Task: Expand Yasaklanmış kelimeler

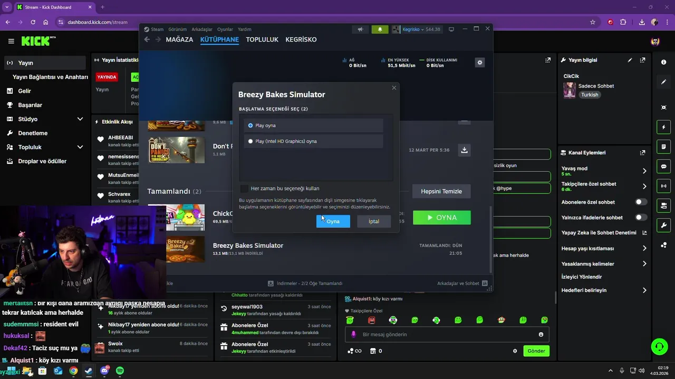Action: [x=644, y=264]
